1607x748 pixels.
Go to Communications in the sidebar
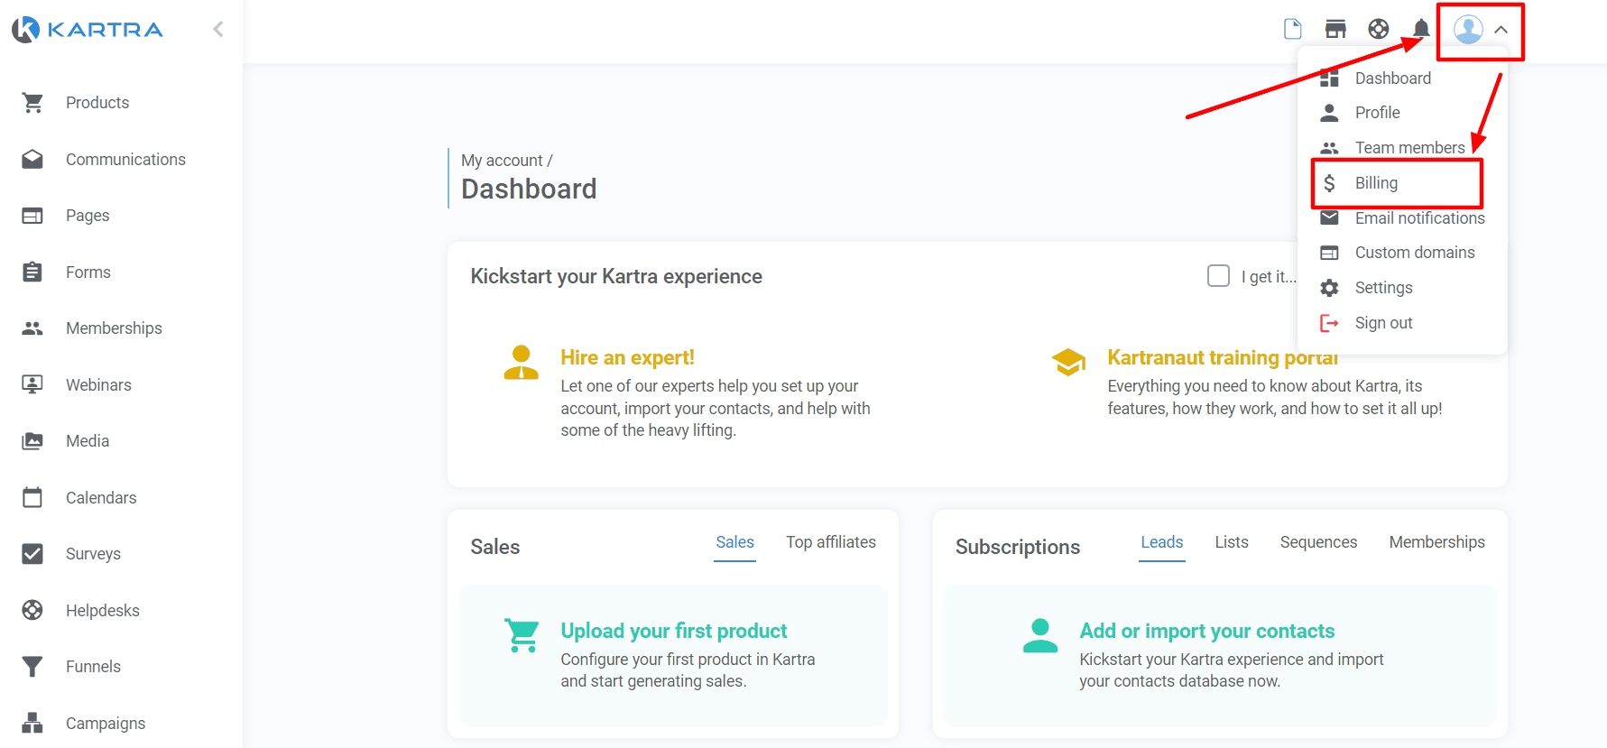click(x=125, y=160)
